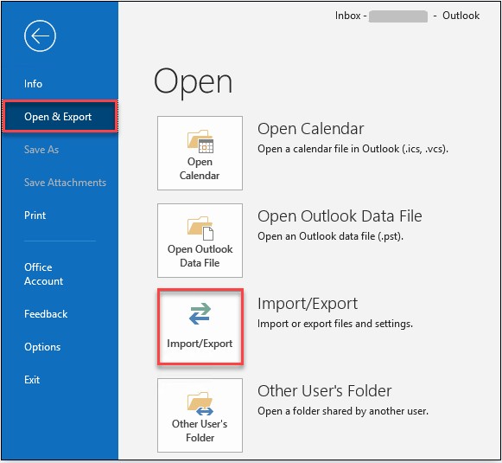Click the Open Outlook Data File tile
The image size is (502, 463).
[x=200, y=241]
